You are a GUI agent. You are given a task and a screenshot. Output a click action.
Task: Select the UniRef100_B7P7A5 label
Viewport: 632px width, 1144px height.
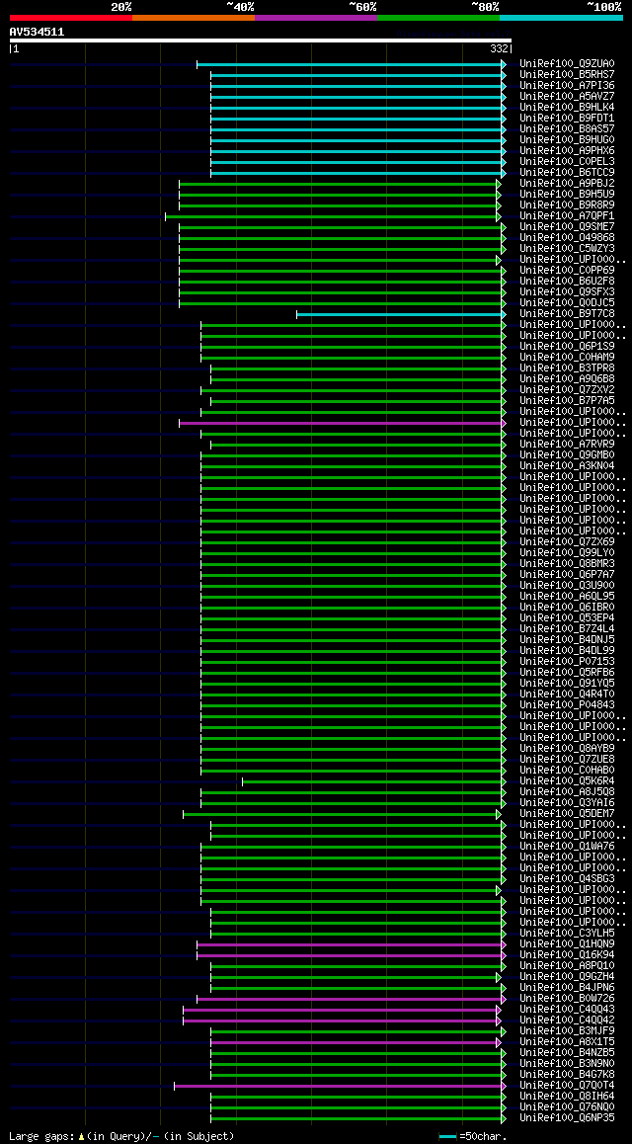pos(567,401)
